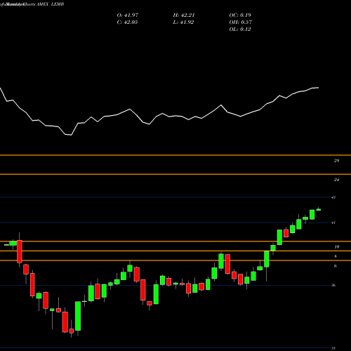
Task: Select the low price text L: 41.92
Action: [x=183, y=22]
